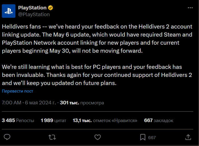Click the 667 закладок stat

159,120
